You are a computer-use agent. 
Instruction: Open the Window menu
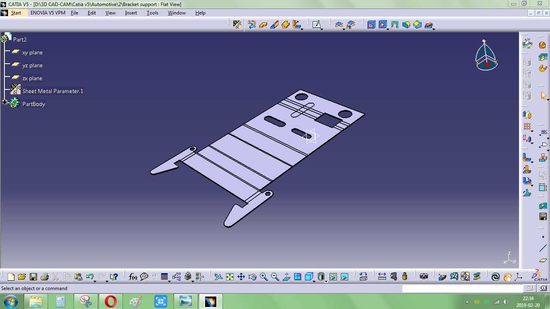[177, 13]
